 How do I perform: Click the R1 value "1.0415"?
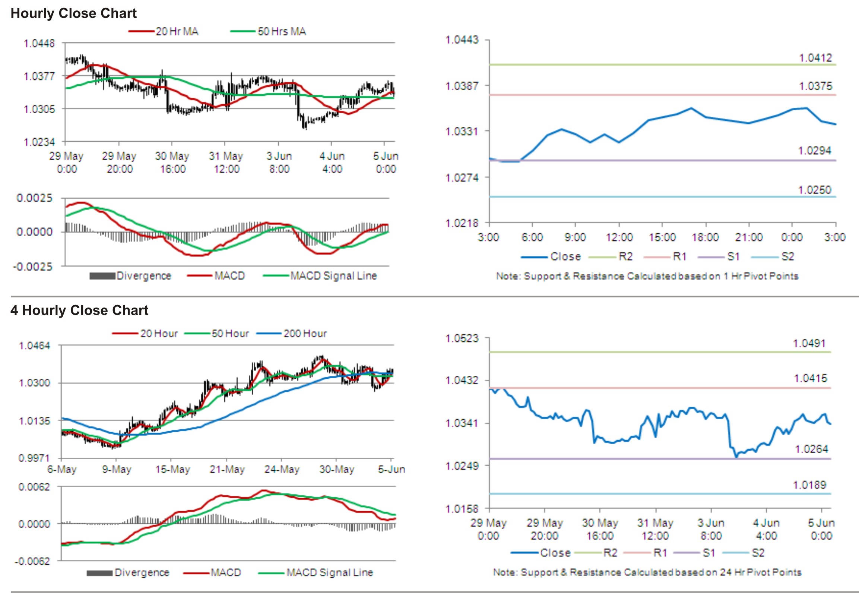pyautogui.click(x=811, y=378)
